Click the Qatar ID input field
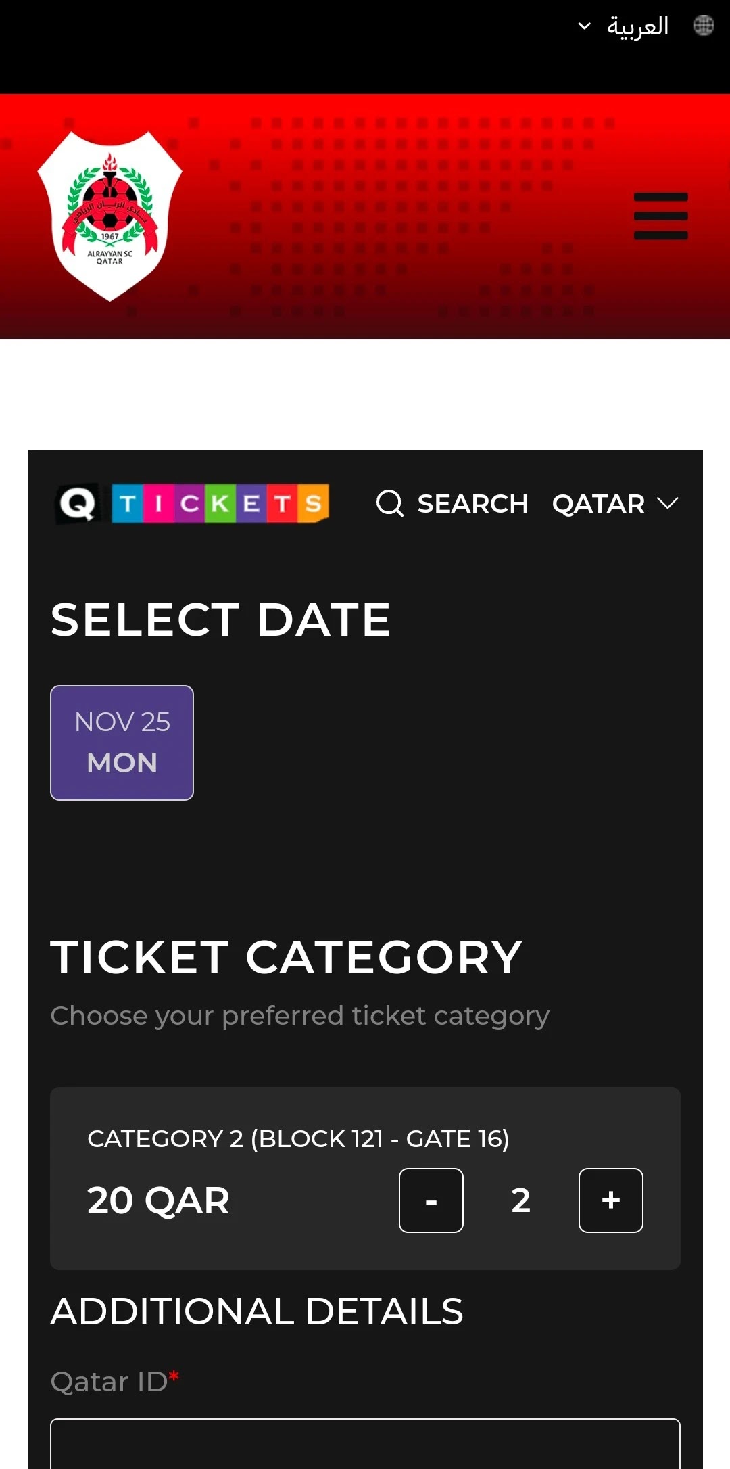730x1469 pixels. 365,1444
